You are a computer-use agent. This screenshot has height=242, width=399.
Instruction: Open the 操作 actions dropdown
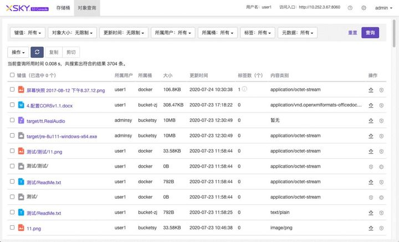(x=18, y=52)
